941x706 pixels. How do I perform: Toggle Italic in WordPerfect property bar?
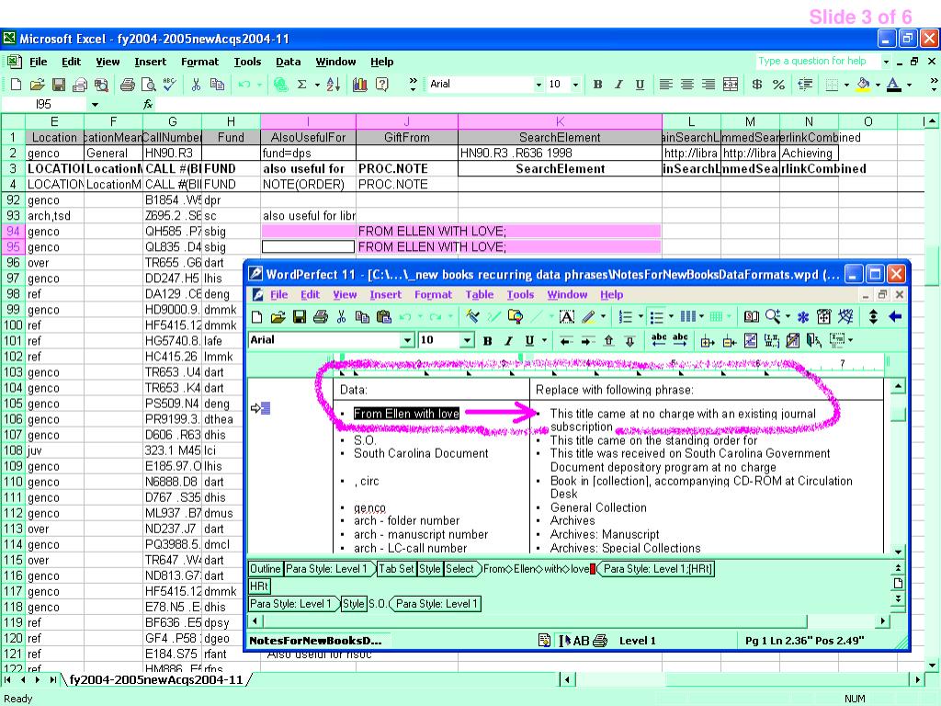[x=508, y=341]
